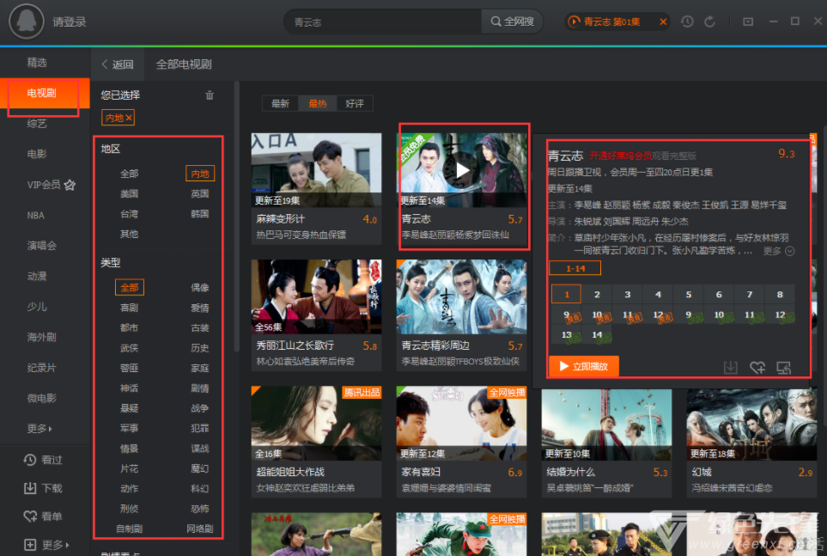
Task: Select episode 13 in episode grid
Action: point(567,335)
